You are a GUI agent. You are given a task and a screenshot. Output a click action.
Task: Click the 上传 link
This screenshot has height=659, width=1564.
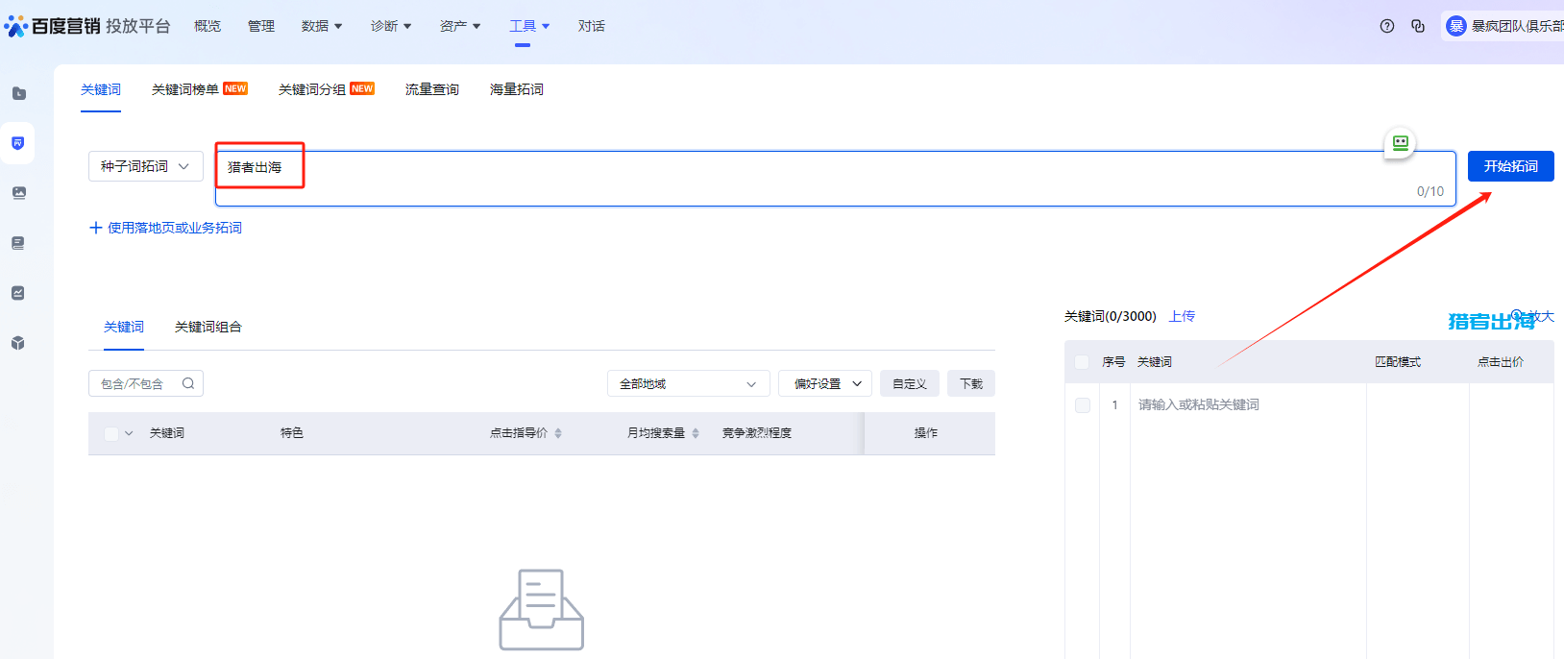[1183, 316]
